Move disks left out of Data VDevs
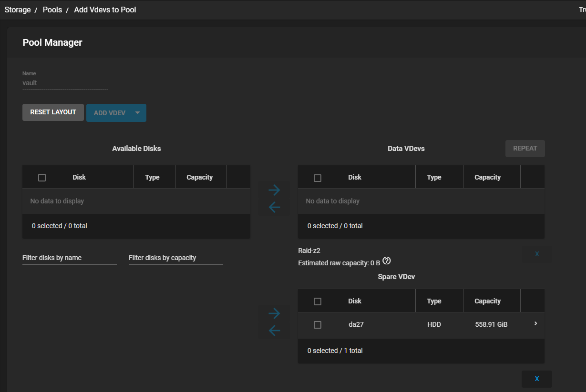 point(274,207)
